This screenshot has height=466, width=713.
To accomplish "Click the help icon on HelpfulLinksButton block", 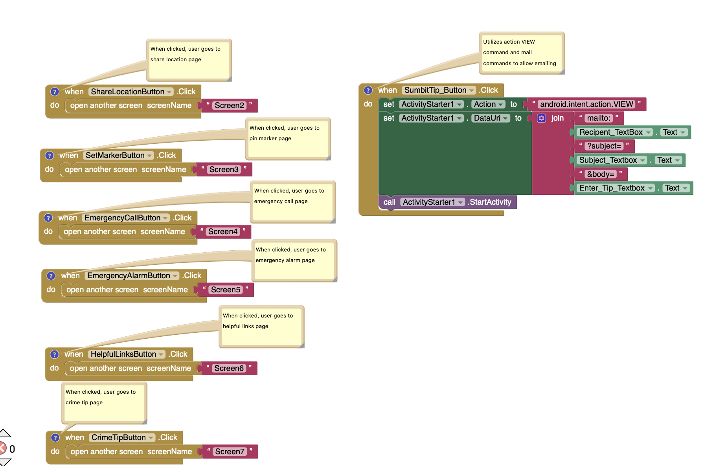I will (55, 354).
